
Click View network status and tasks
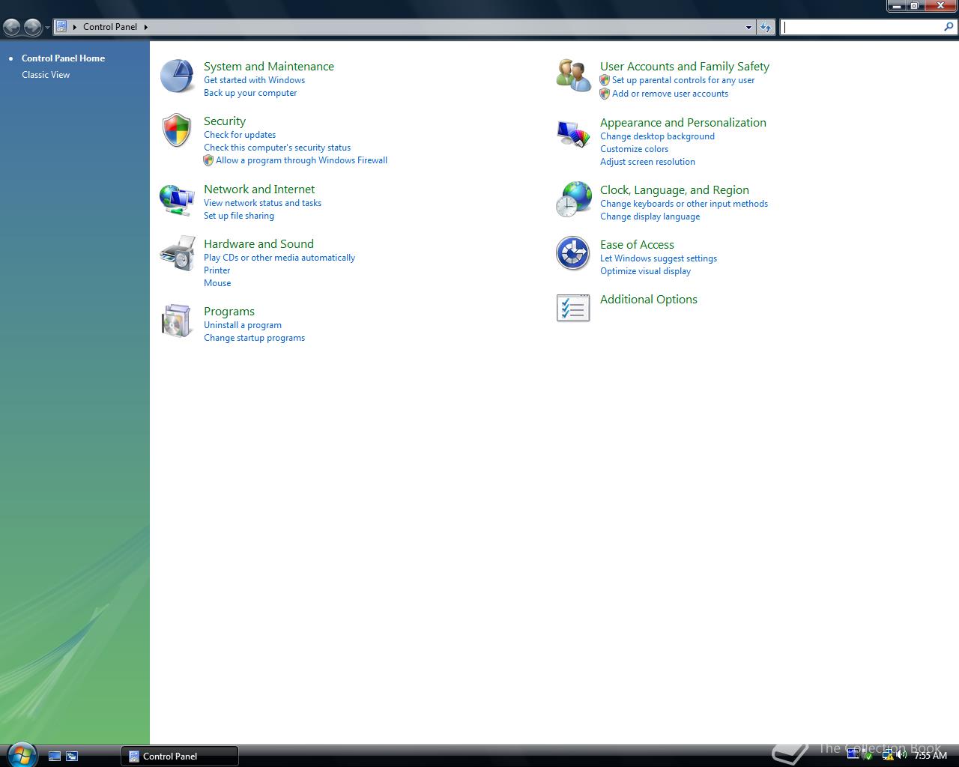coord(262,203)
